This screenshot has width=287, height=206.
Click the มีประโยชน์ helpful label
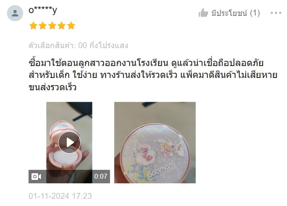229,13
